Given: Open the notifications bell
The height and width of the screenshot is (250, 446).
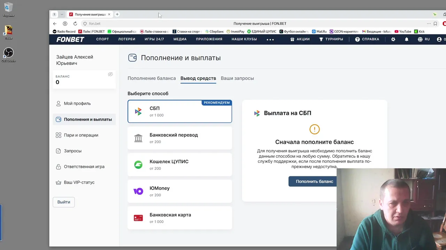Looking at the screenshot, I should [407, 39].
